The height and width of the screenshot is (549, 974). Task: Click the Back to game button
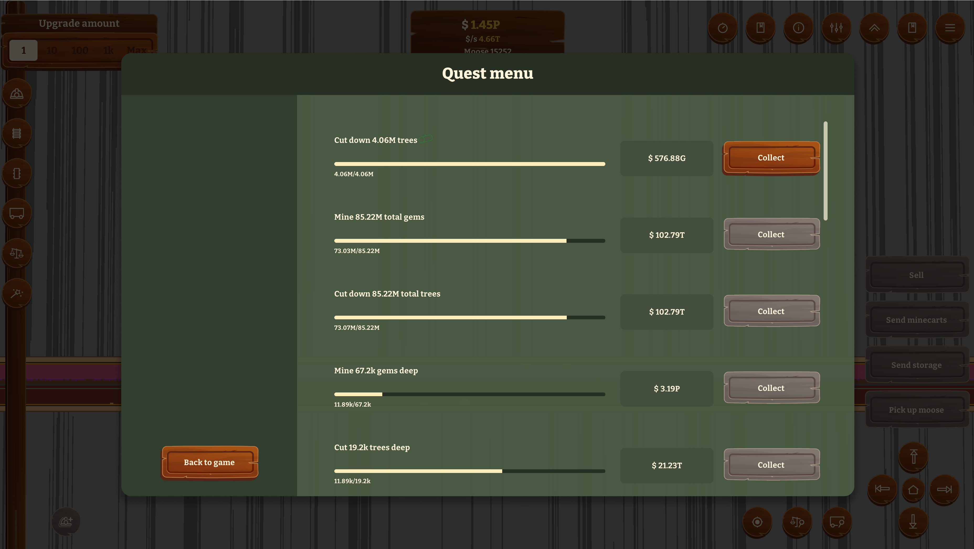(x=209, y=462)
